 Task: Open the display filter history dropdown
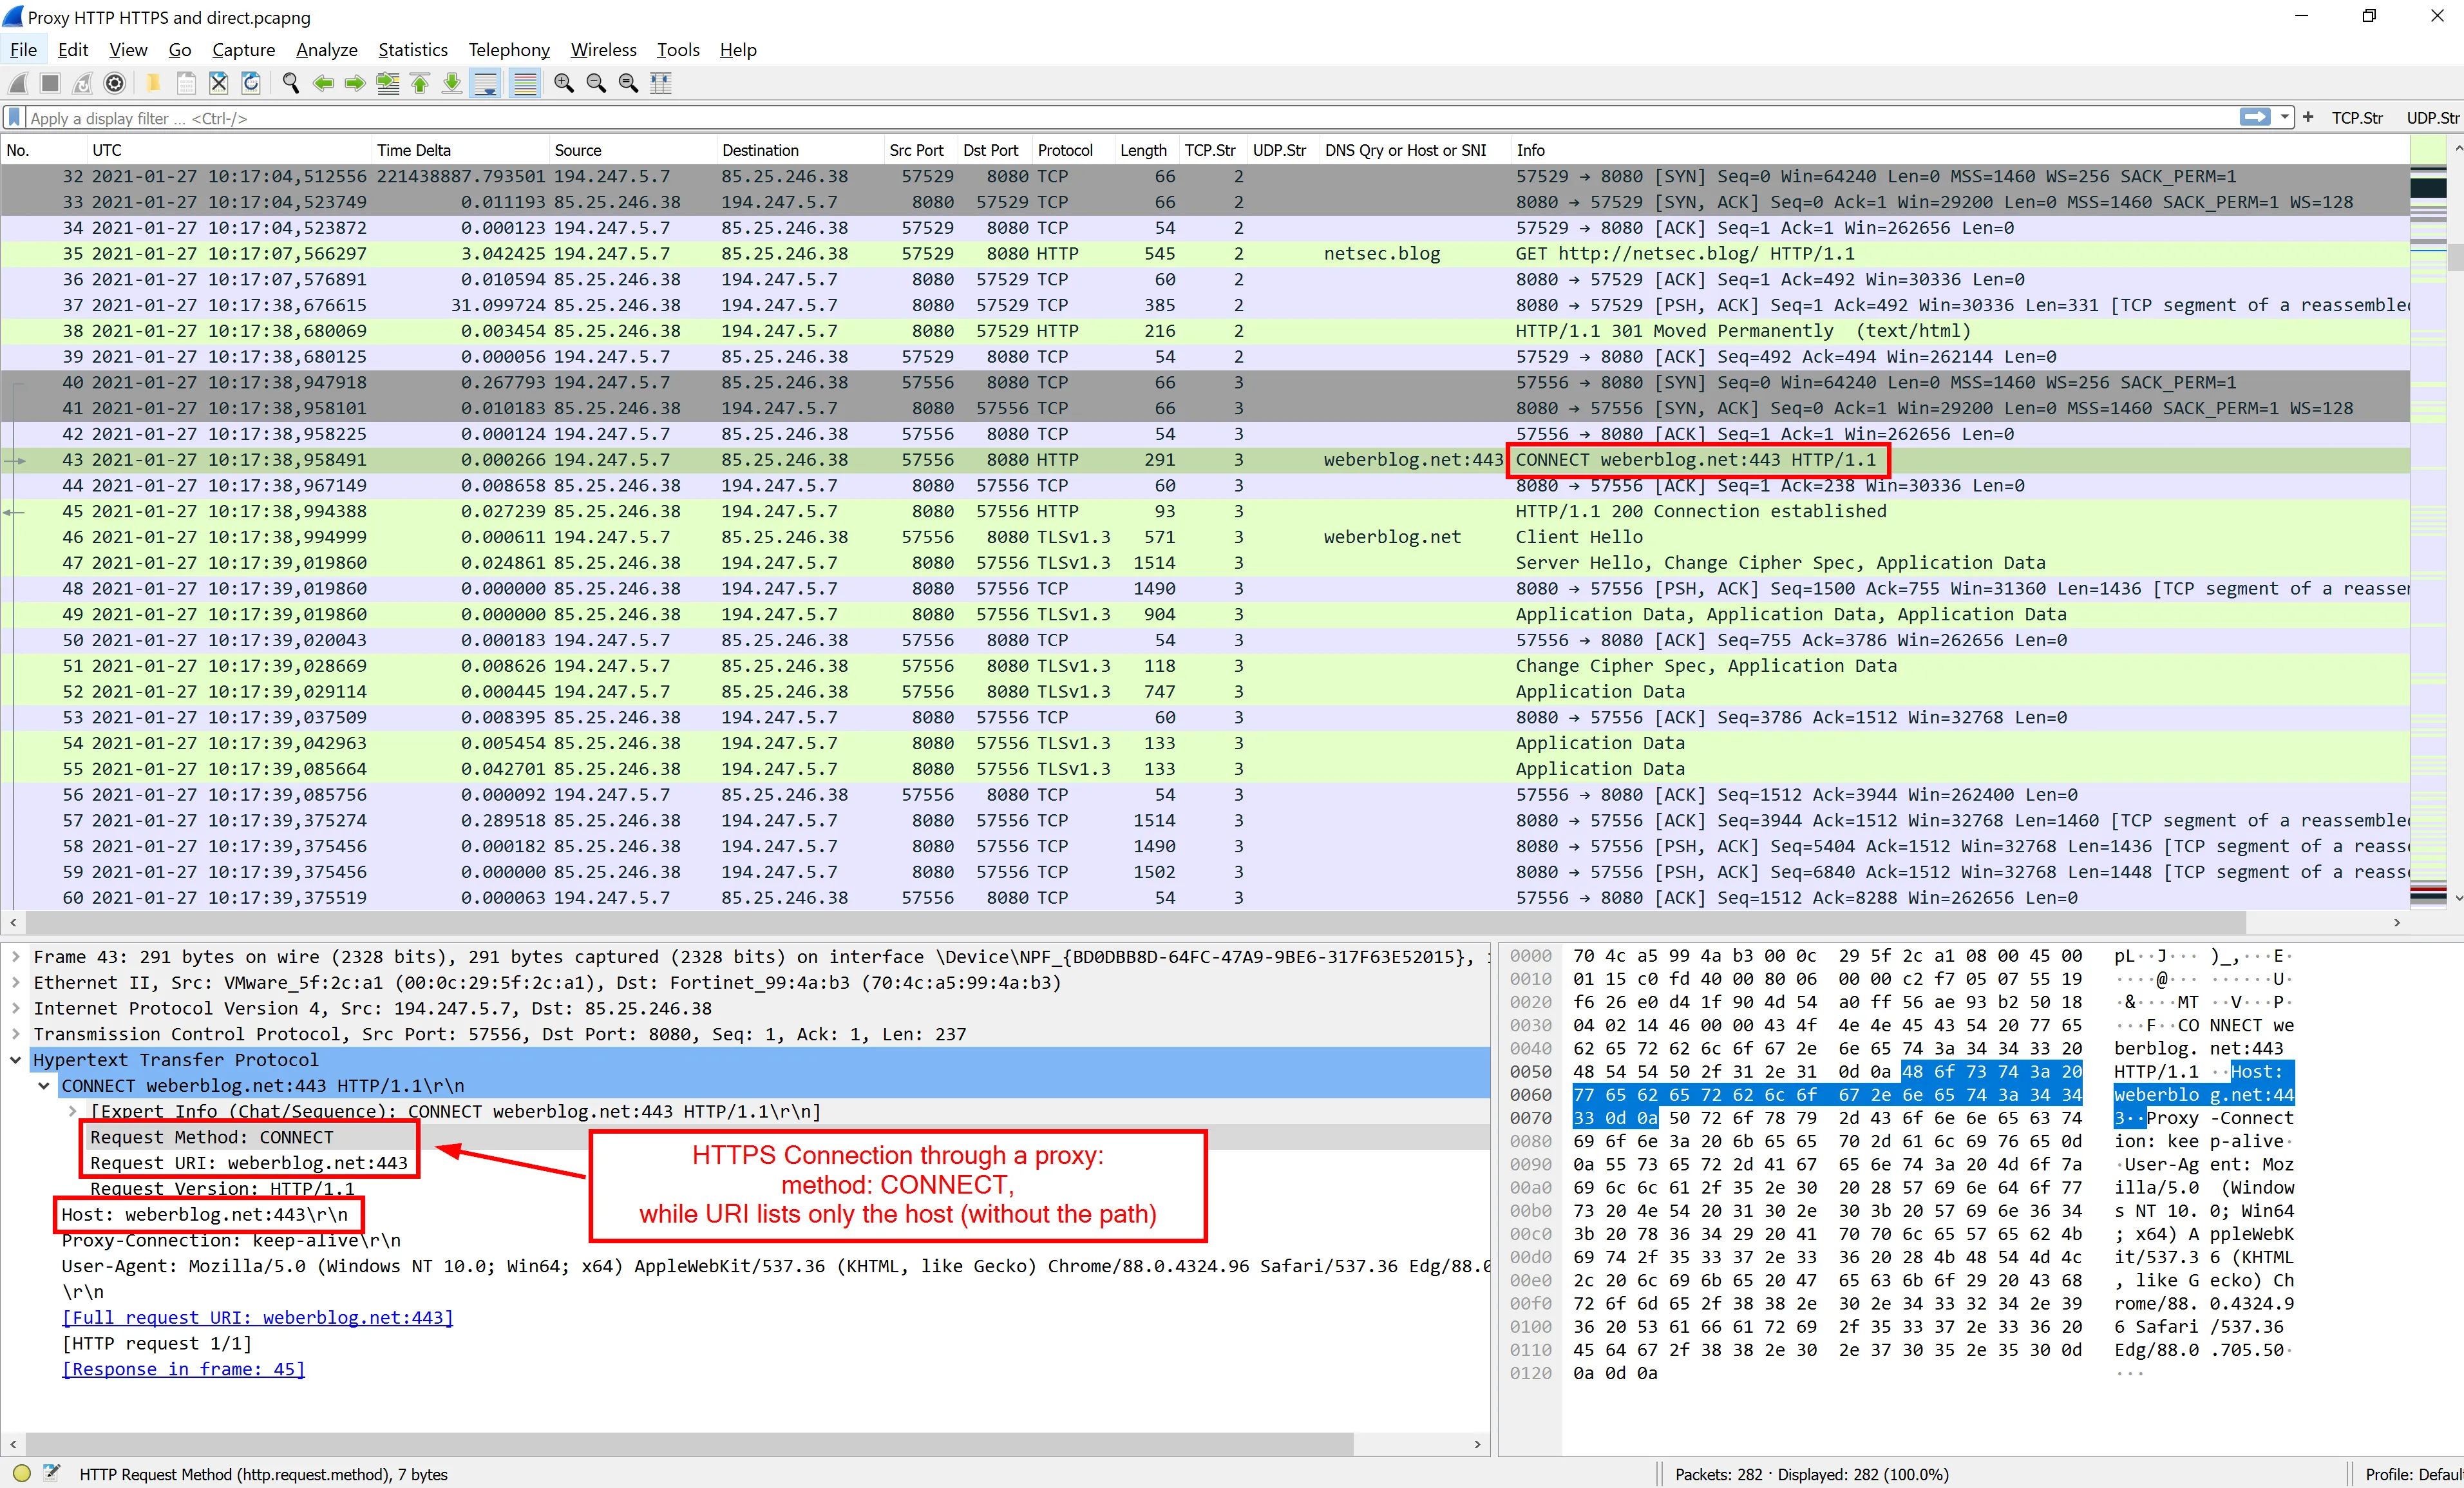(2284, 118)
